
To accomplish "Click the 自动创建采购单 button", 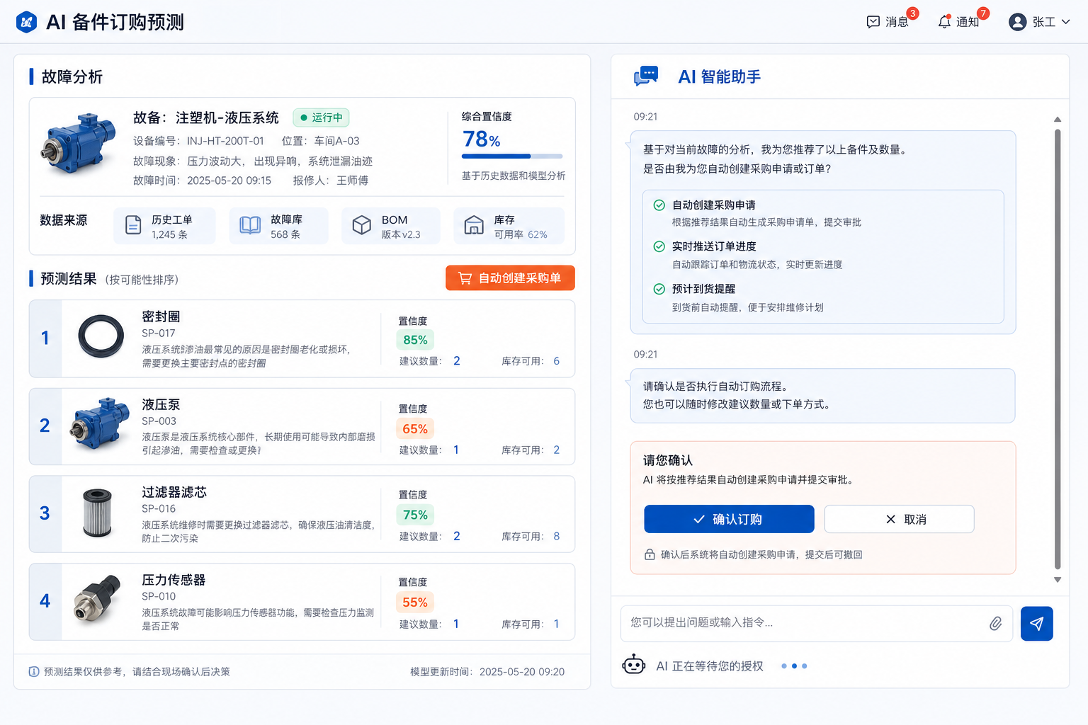I will tap(510, 278).
